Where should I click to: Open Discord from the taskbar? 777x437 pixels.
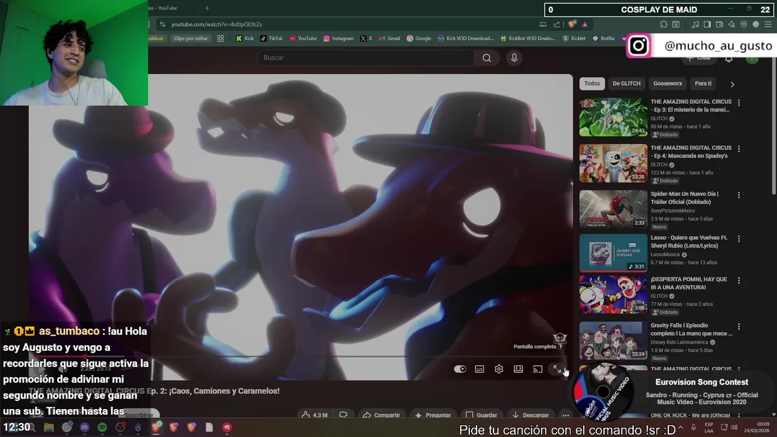point(84,427)
